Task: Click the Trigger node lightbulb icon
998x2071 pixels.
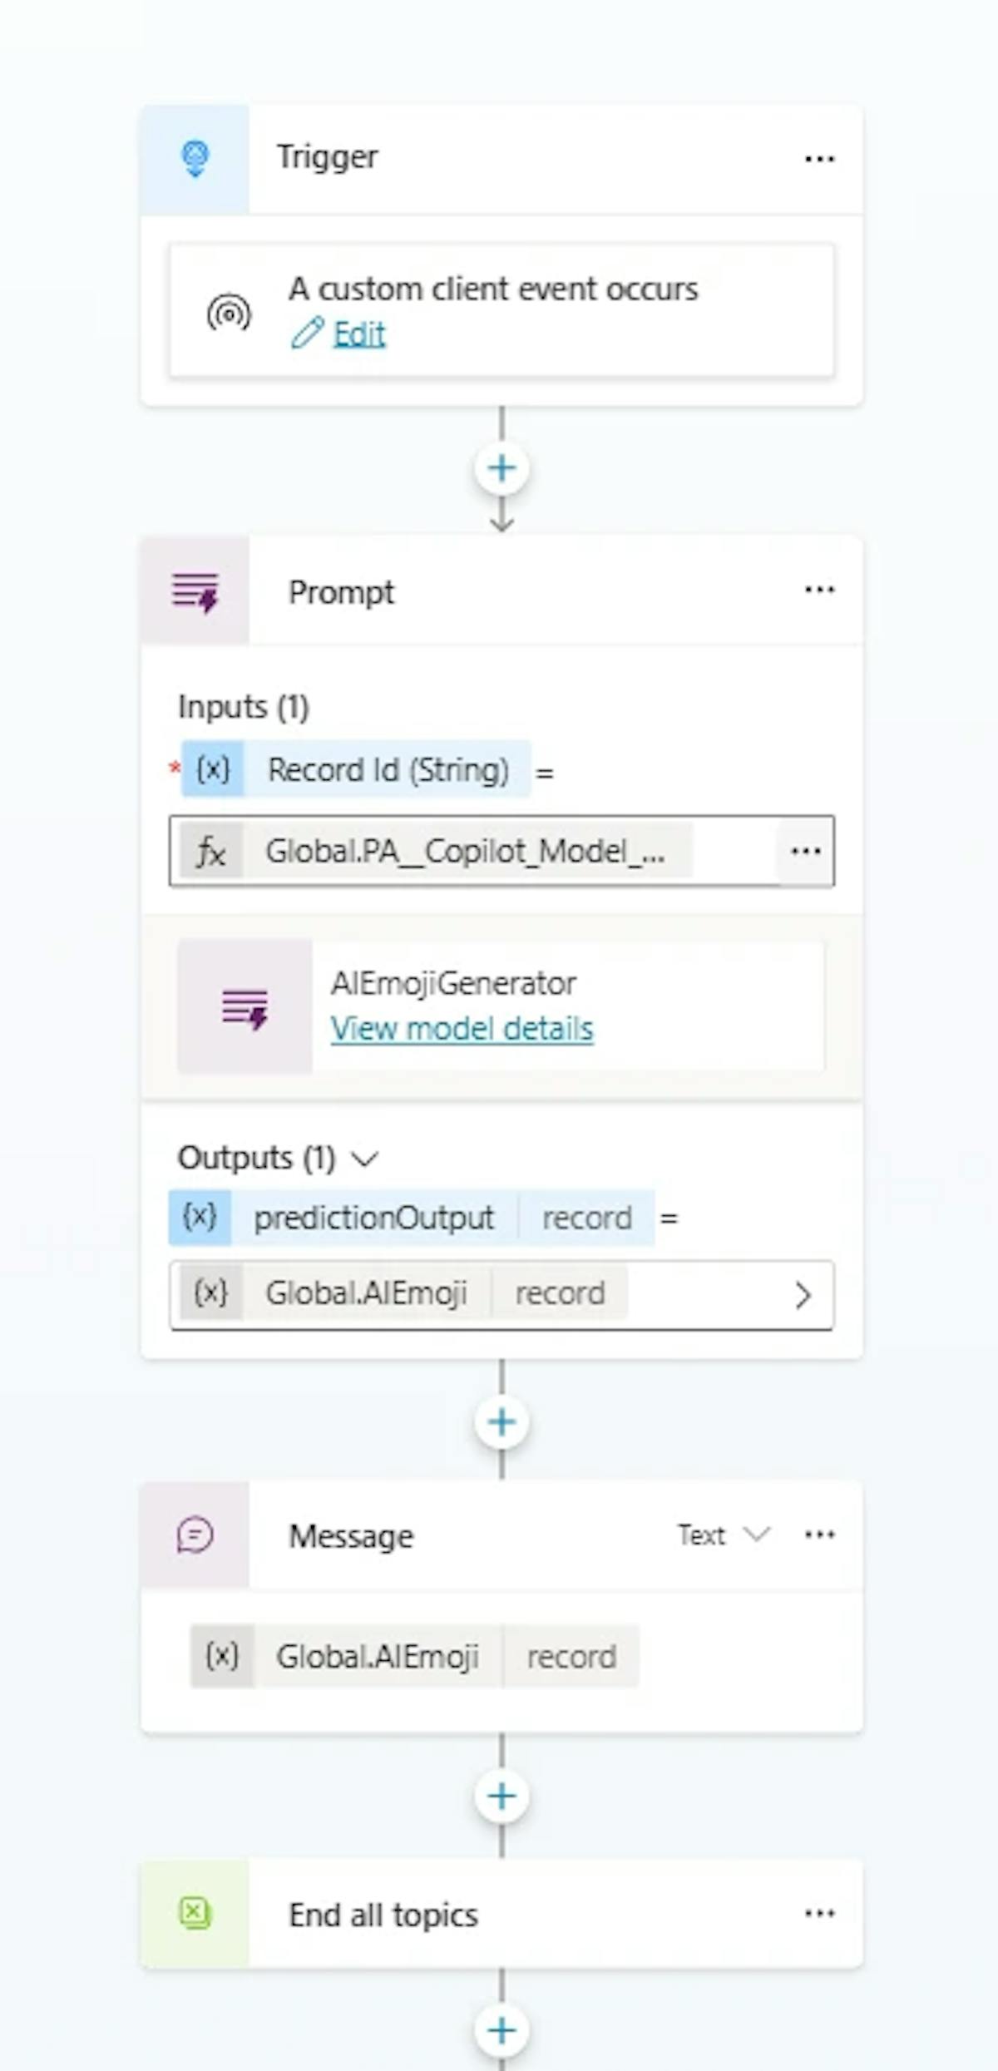Action: [x=195, y=158]
